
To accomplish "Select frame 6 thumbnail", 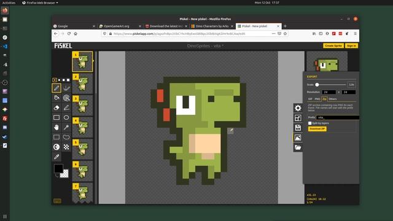I will click(82, 171).
